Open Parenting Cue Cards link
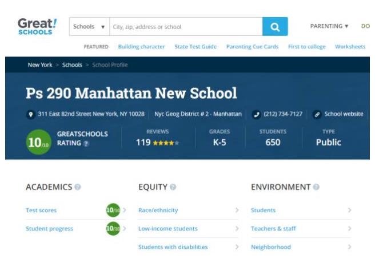Screen dimensions: 379x259 [252, 47]
